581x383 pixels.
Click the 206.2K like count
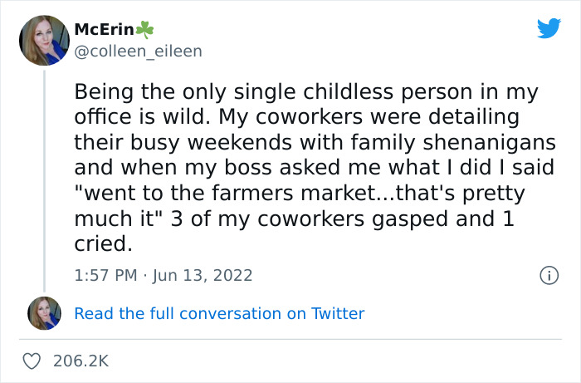click(x=81, y=361)
